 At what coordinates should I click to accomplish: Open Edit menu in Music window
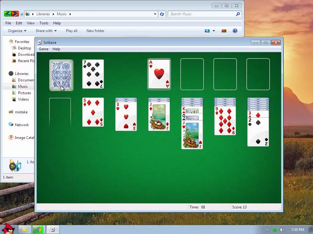click(19, 23)
